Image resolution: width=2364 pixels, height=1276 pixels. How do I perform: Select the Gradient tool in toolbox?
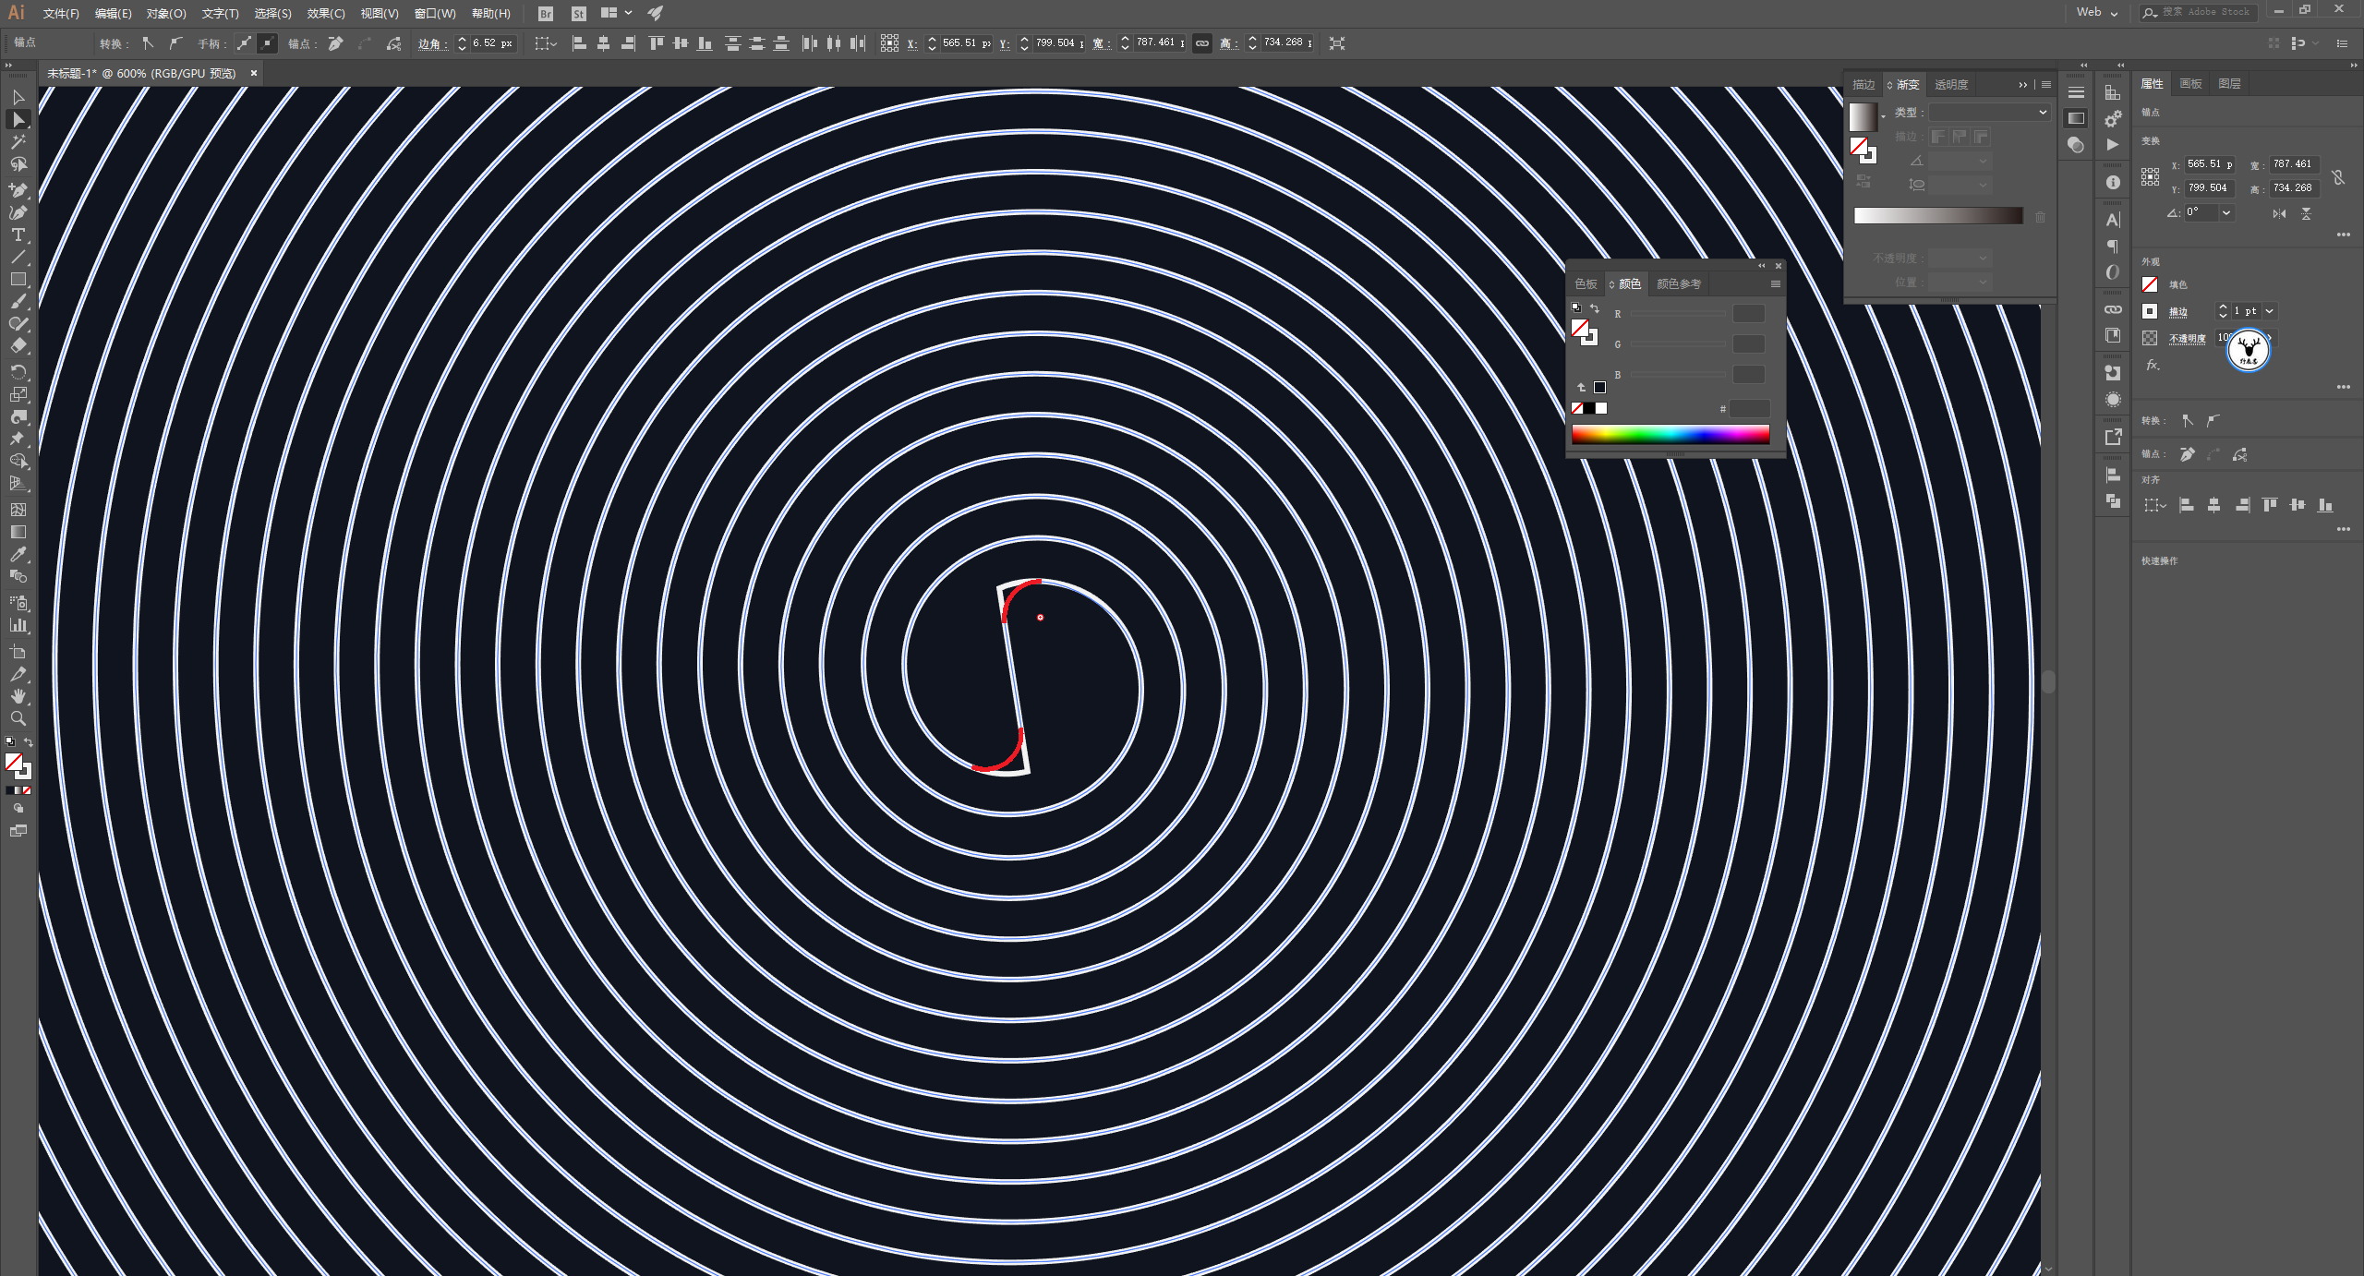pos(18,532)
